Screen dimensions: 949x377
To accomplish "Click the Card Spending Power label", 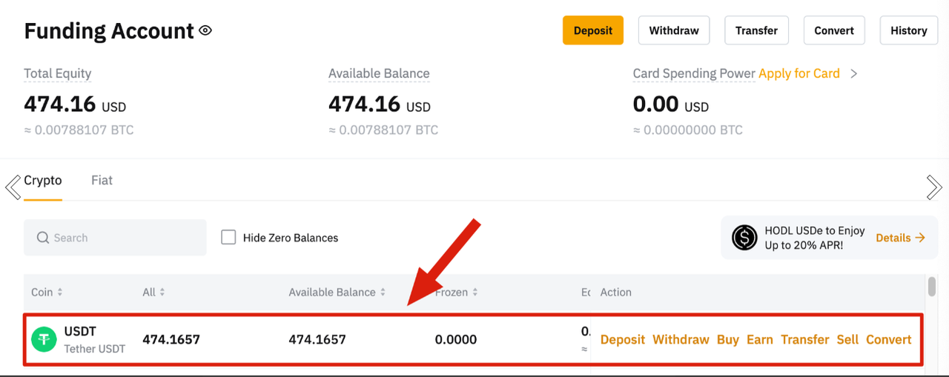I will (x=694, y=73).
